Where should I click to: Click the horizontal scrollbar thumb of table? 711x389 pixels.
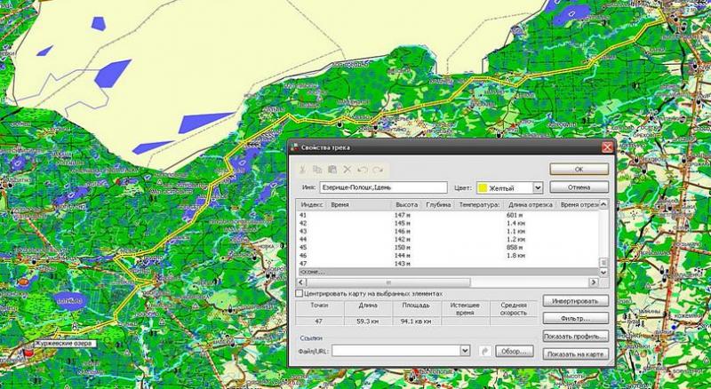[388, 282]
